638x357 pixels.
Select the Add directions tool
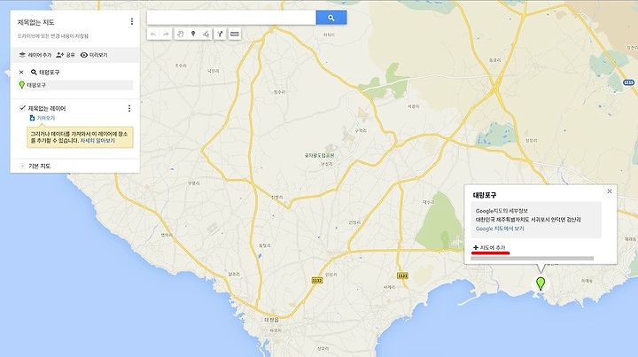point(220,35)
